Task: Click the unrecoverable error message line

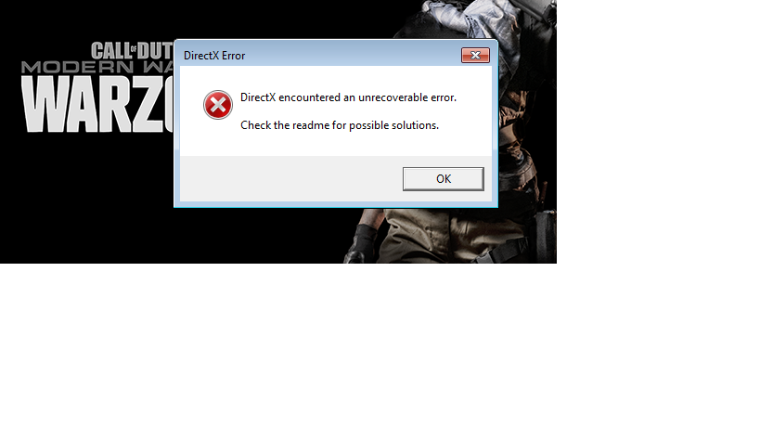Action: click(349, 97)
